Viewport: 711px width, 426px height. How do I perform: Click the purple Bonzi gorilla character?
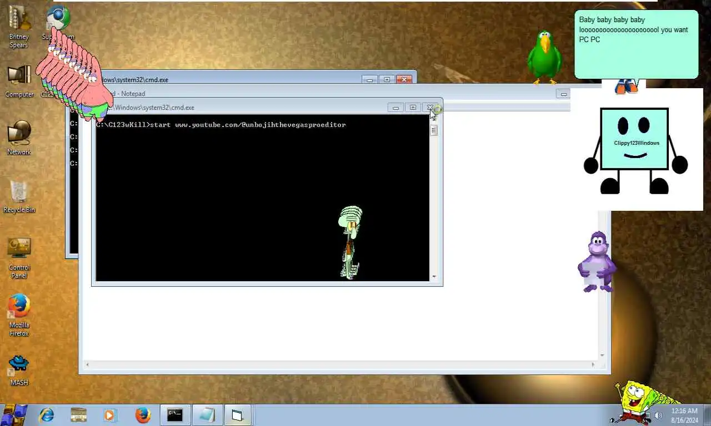[597, 262]
